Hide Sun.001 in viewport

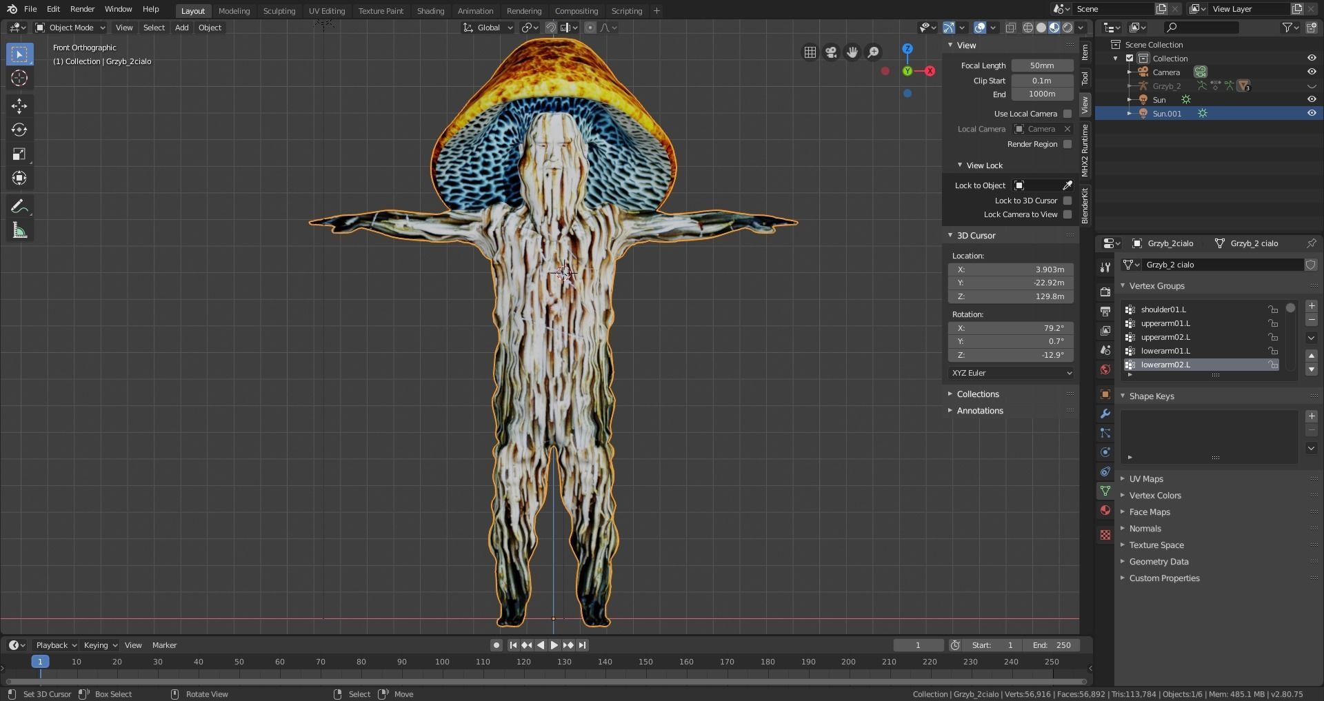(1312, 114)
